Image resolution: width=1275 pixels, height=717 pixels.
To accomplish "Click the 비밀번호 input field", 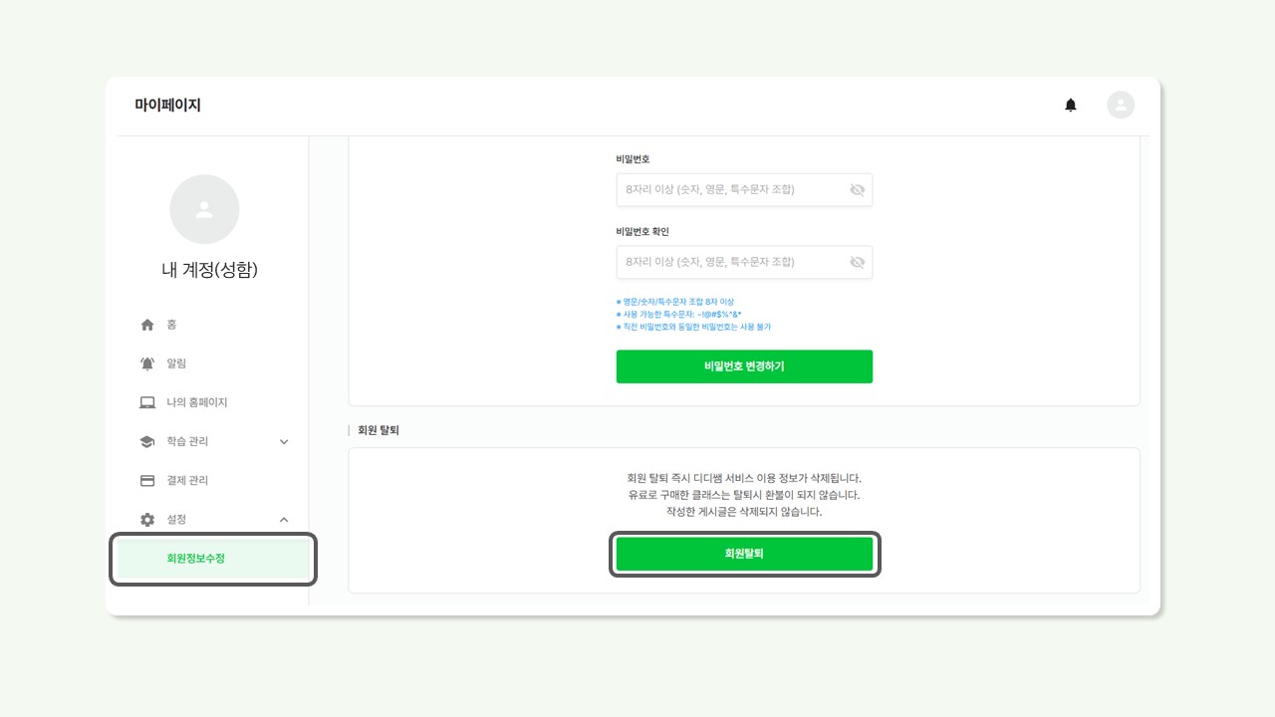I will 732,189.
